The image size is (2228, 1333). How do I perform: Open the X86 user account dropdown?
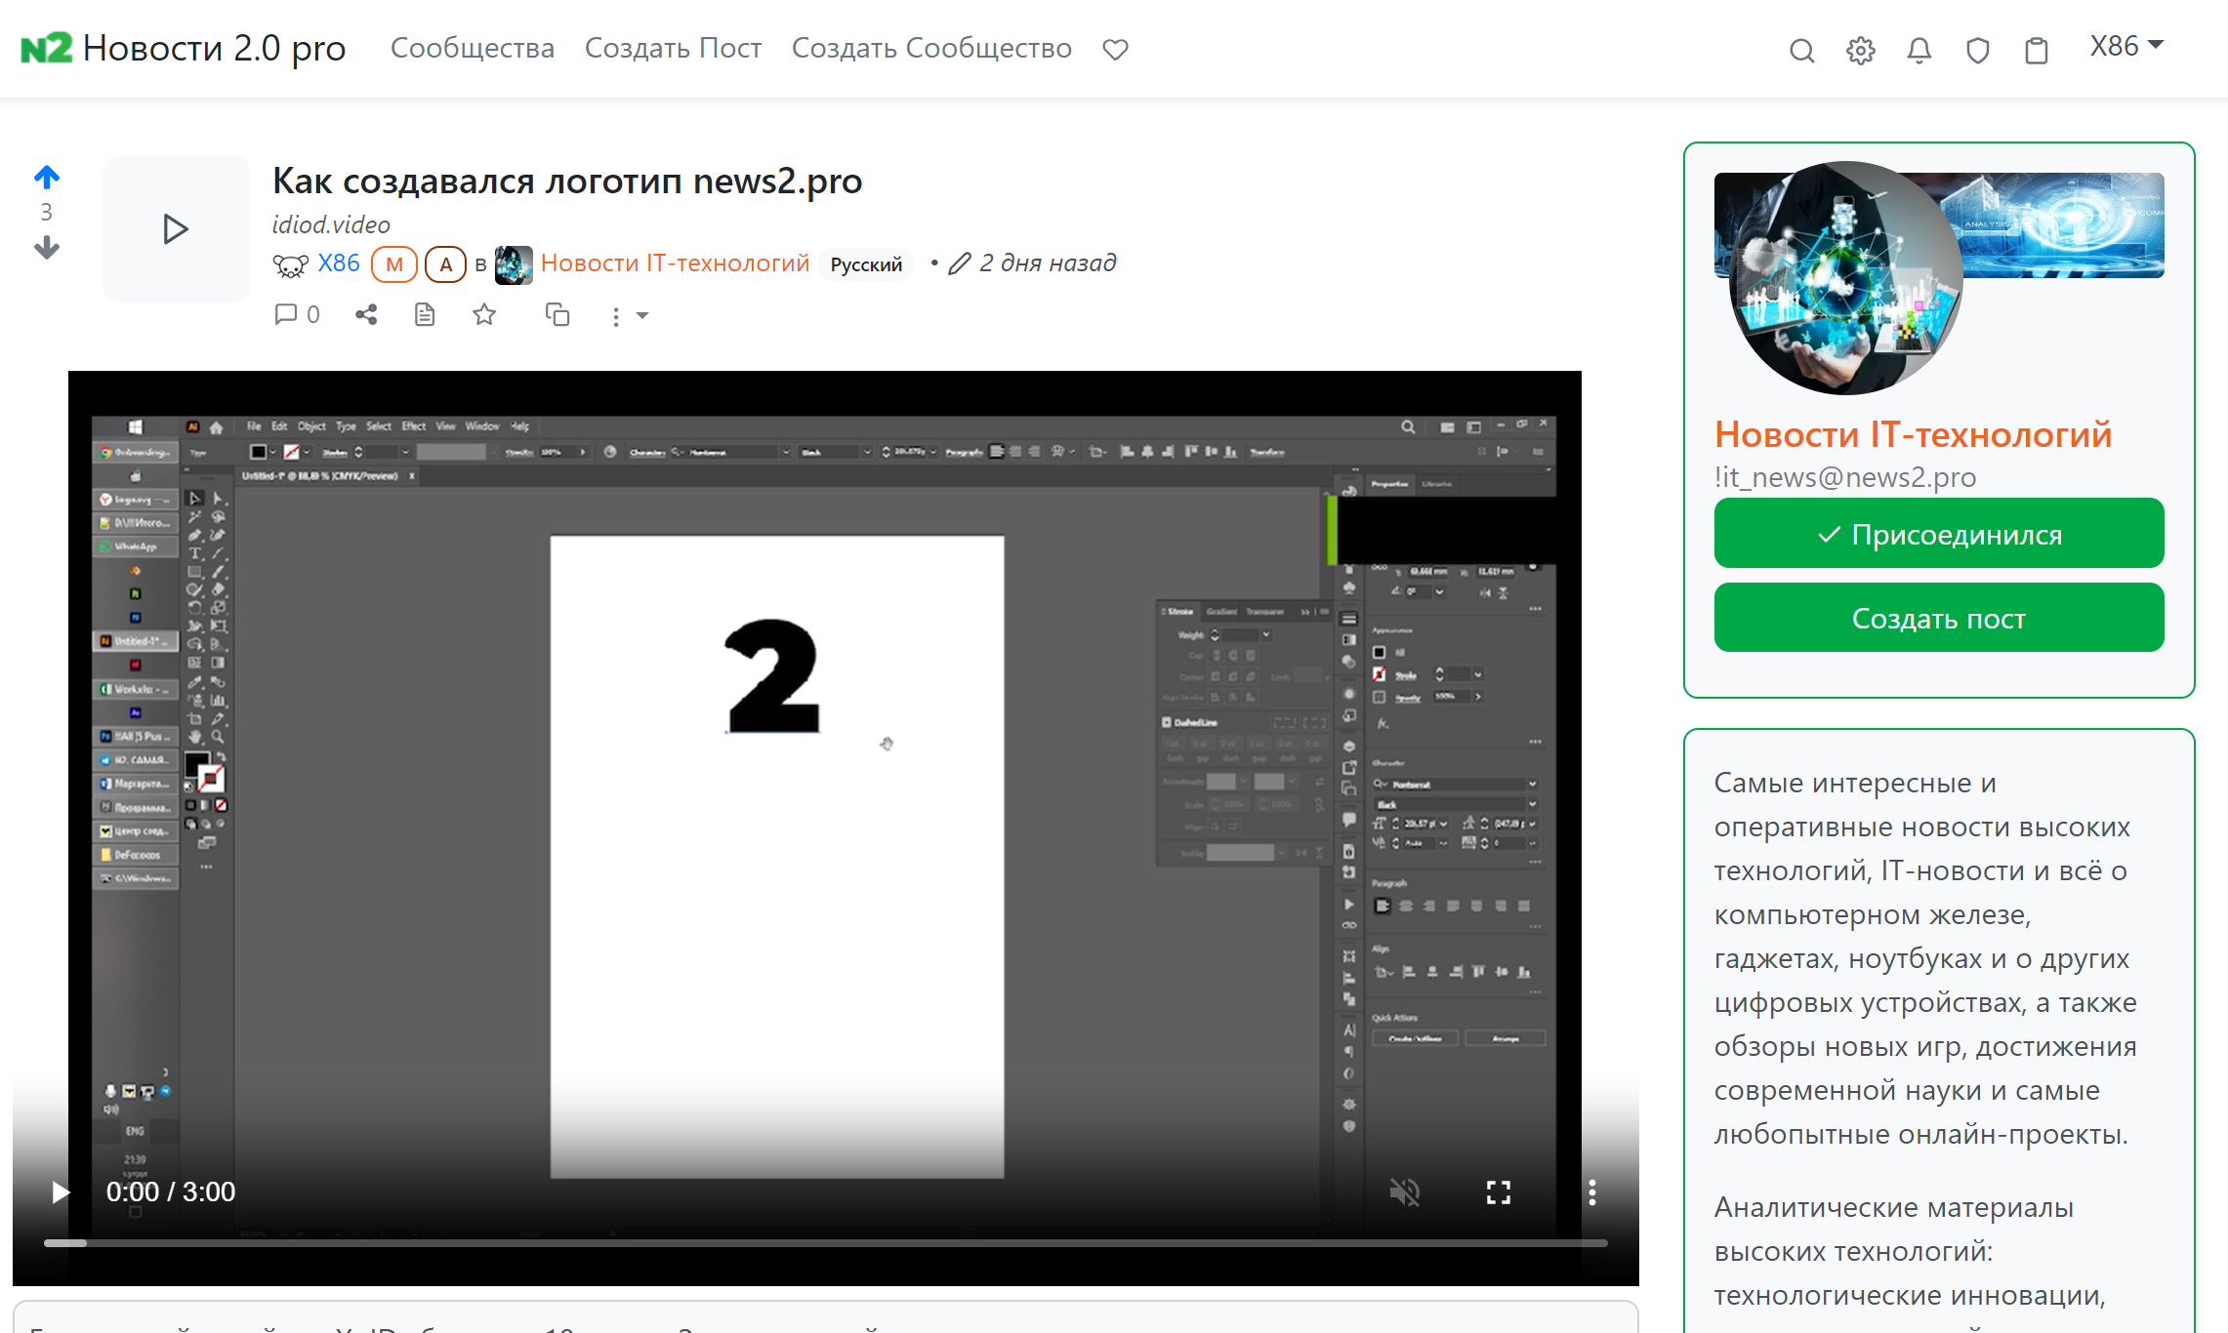[x=2126, y=46]
